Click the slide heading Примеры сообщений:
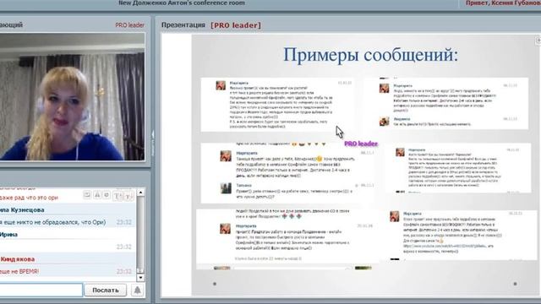This screenshot has height=304, width=541. [x=370, y=55]
